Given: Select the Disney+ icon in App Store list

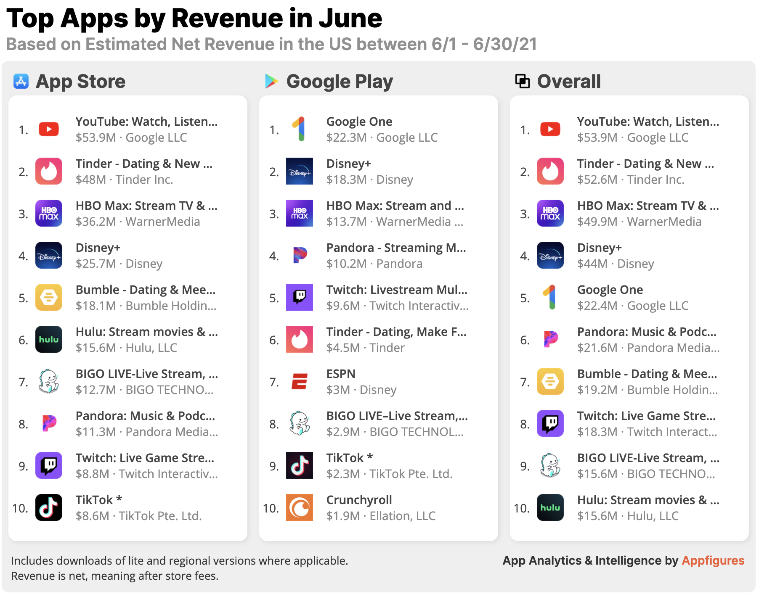Looking at the screenshot, I should pyautogui.click(x=48, y=255).
